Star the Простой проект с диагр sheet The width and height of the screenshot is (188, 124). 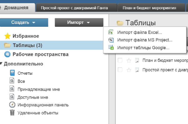point(129,70)
